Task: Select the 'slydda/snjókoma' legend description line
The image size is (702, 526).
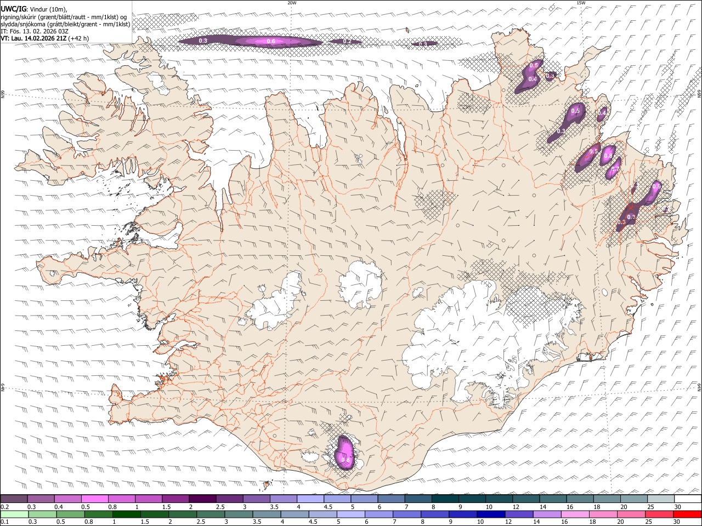Action: 66,24
